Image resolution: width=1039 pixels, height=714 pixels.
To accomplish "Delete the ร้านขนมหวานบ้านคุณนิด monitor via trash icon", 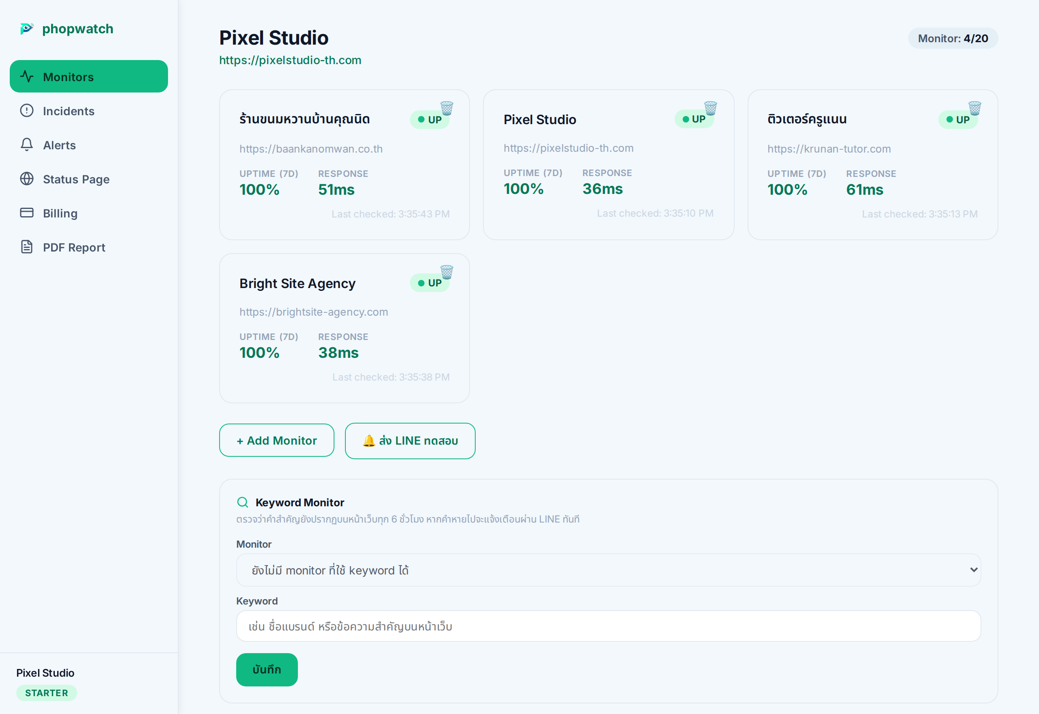I will pyautogui.click(x=446, y=108).
